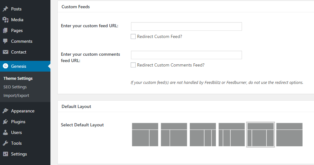Select the content-sidebar layout thumbnail
Viewport: 314px width, 165px height.
coord(145,135)
